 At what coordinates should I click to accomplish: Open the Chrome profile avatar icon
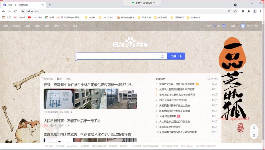[255, 11]
